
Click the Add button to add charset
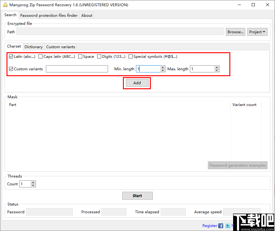pyautogui.click(x=137, y=83)
